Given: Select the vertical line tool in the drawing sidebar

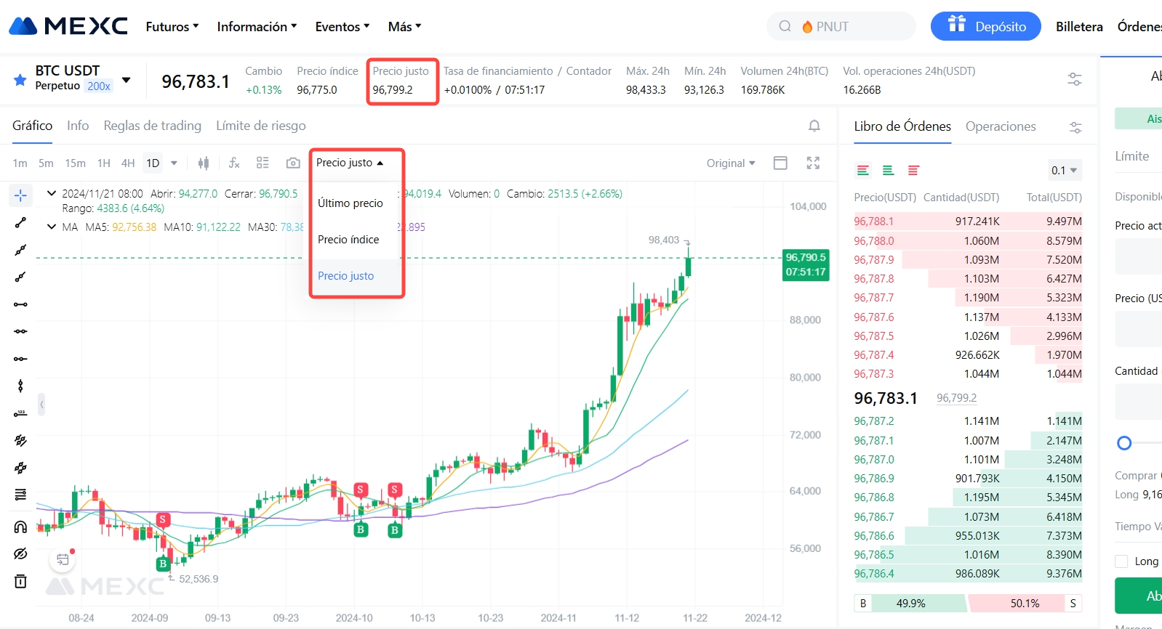Looking at the screenshot, I should (x=20, y=386).
